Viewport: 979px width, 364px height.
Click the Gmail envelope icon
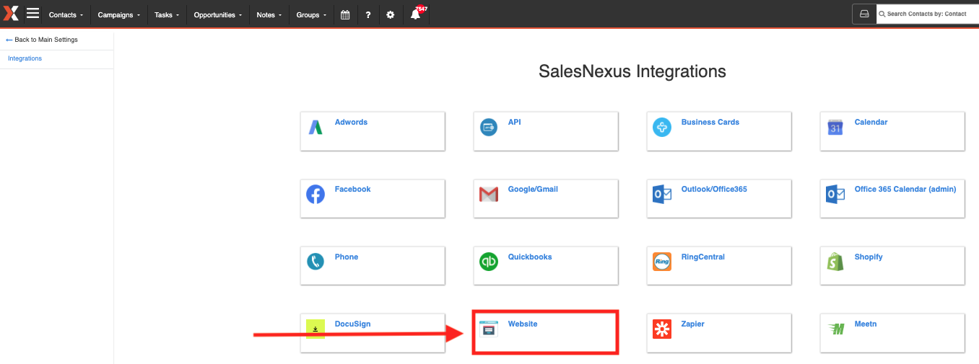(489, 195)
